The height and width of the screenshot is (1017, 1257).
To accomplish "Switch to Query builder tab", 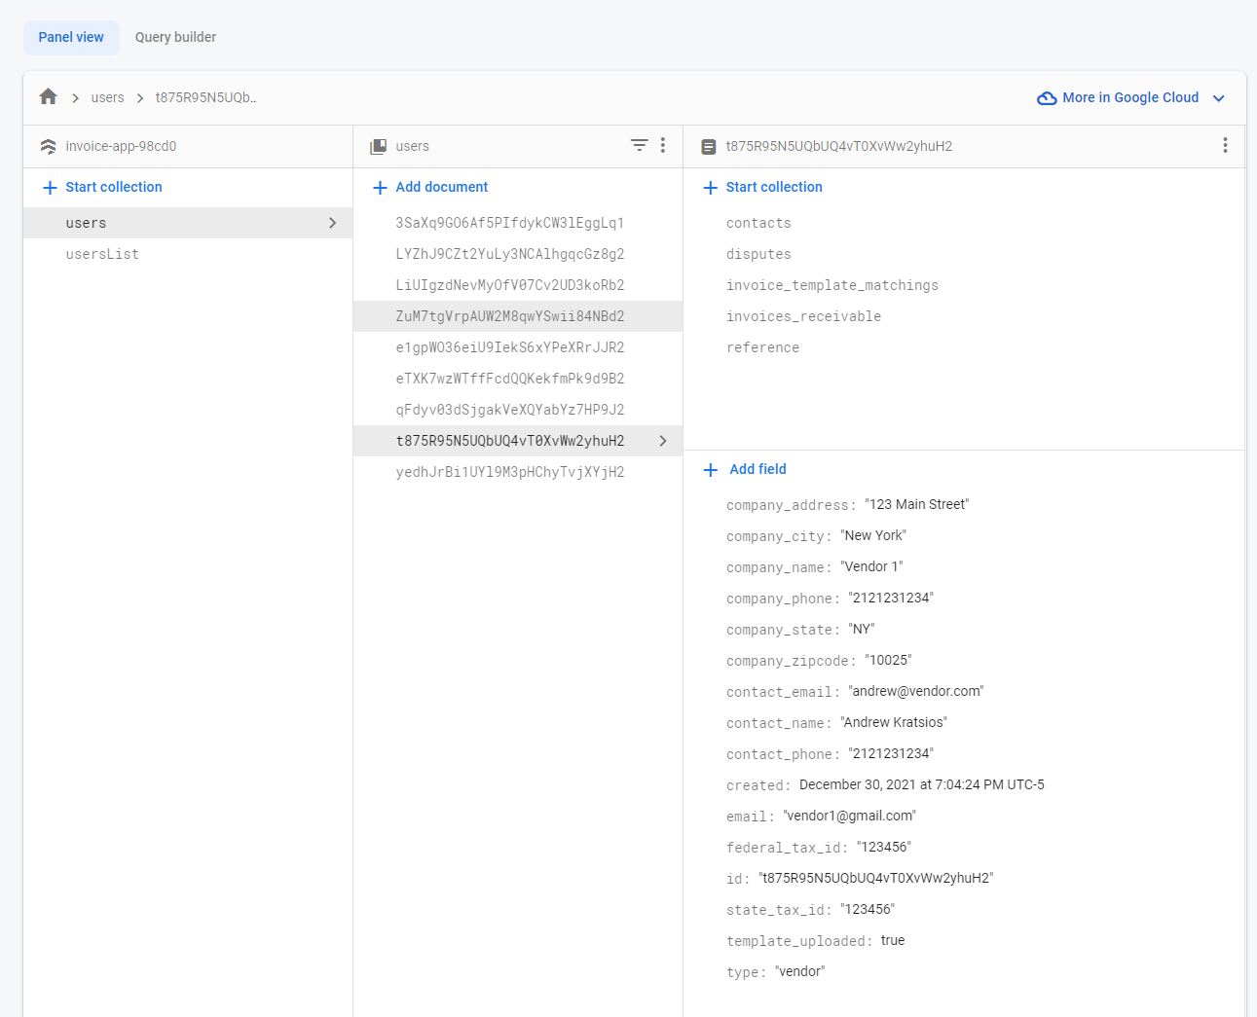I will point(175,37).
